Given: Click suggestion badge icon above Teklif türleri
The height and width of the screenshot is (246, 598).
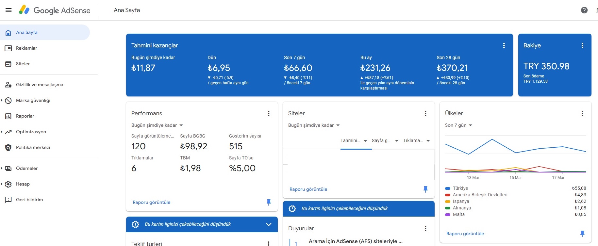Looking at the screenshot, I should 135,224.
